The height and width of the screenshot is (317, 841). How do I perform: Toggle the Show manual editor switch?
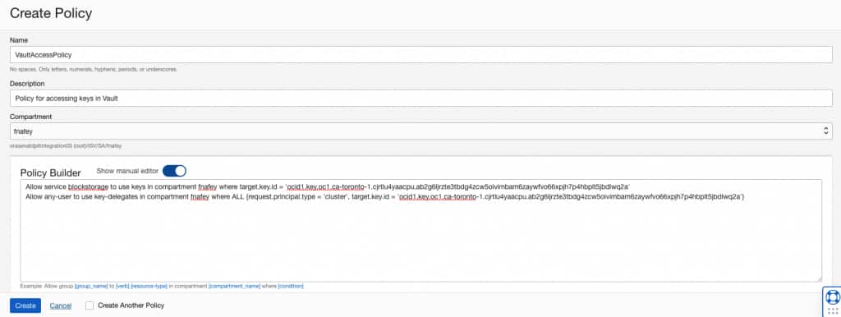(174, 171)
